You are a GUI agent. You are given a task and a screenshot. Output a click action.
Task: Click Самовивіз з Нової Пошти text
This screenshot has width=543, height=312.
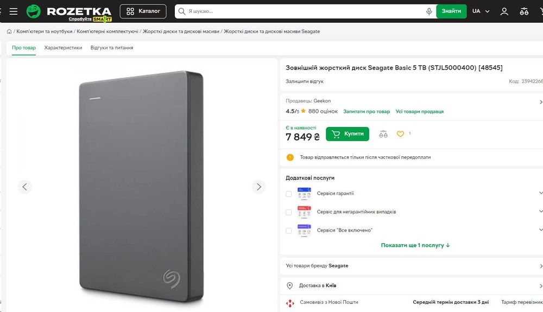coord(329,302)
